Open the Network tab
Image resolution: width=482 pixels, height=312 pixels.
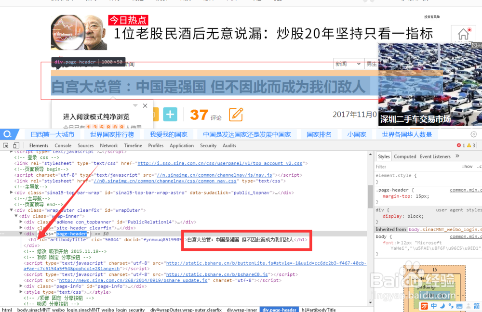[109, 145]
